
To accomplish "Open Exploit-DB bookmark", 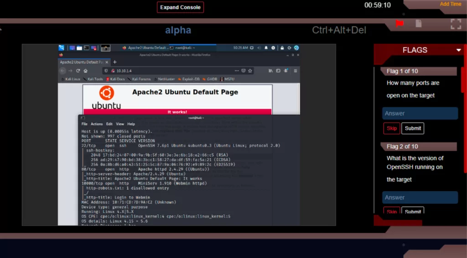I will 189,79.
